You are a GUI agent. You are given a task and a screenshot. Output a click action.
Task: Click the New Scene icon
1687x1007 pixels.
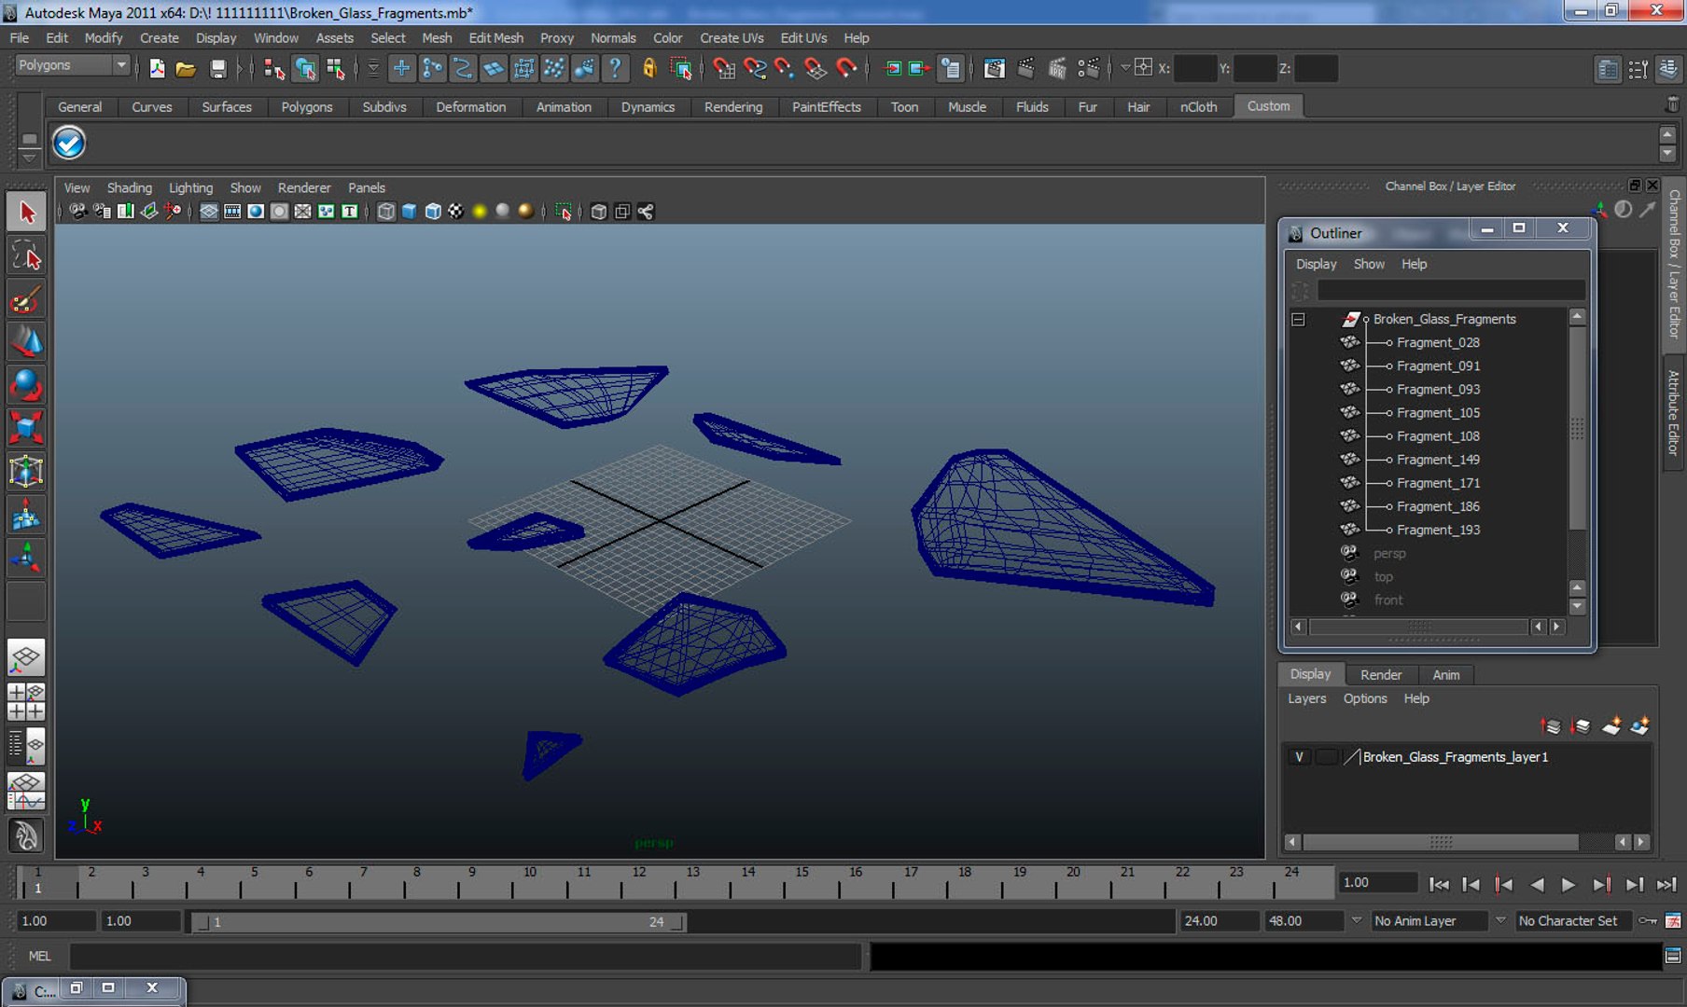click(x=157, y=68)
